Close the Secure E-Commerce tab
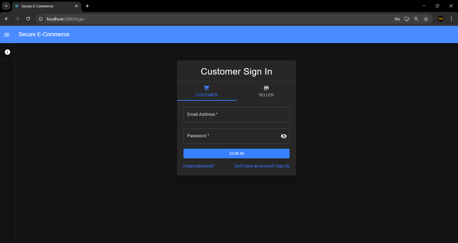The image size is (458, 243). click(x=76, y=6)
